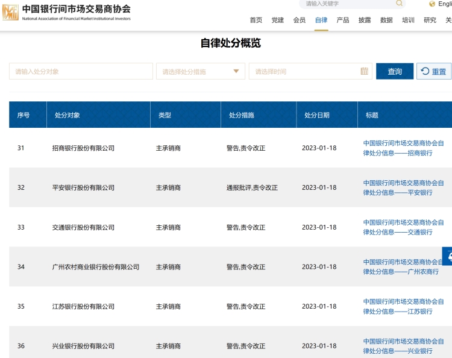Expand the penalty measure dropdown

pos(236,71)
